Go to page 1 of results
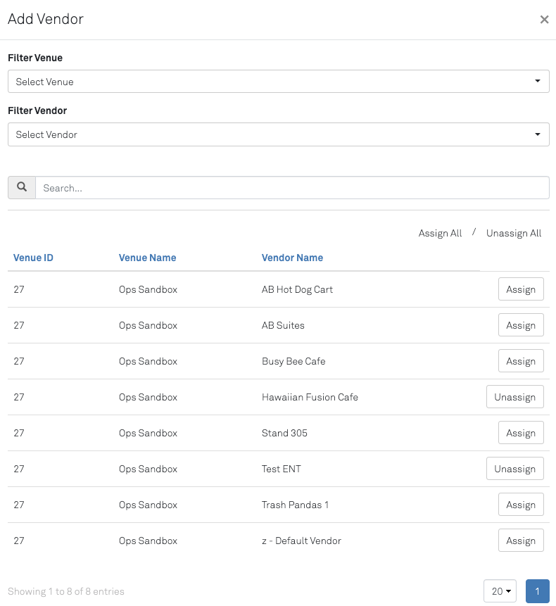The height and width of the screenshot is (606, 556). click(537, 591)
